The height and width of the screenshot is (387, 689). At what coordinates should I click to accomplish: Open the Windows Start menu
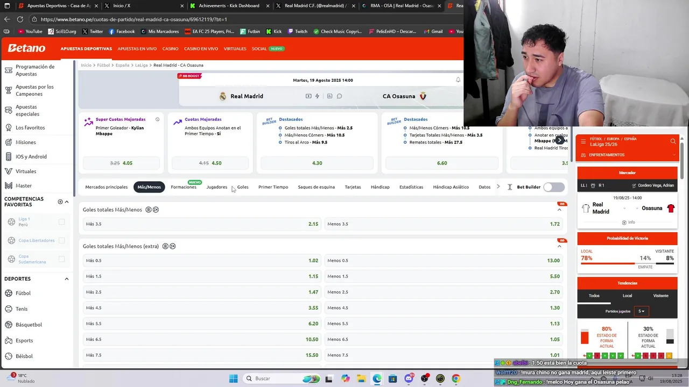point(233,378)
